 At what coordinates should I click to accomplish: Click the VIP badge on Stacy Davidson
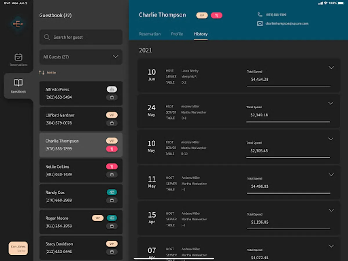pos(112,244)
